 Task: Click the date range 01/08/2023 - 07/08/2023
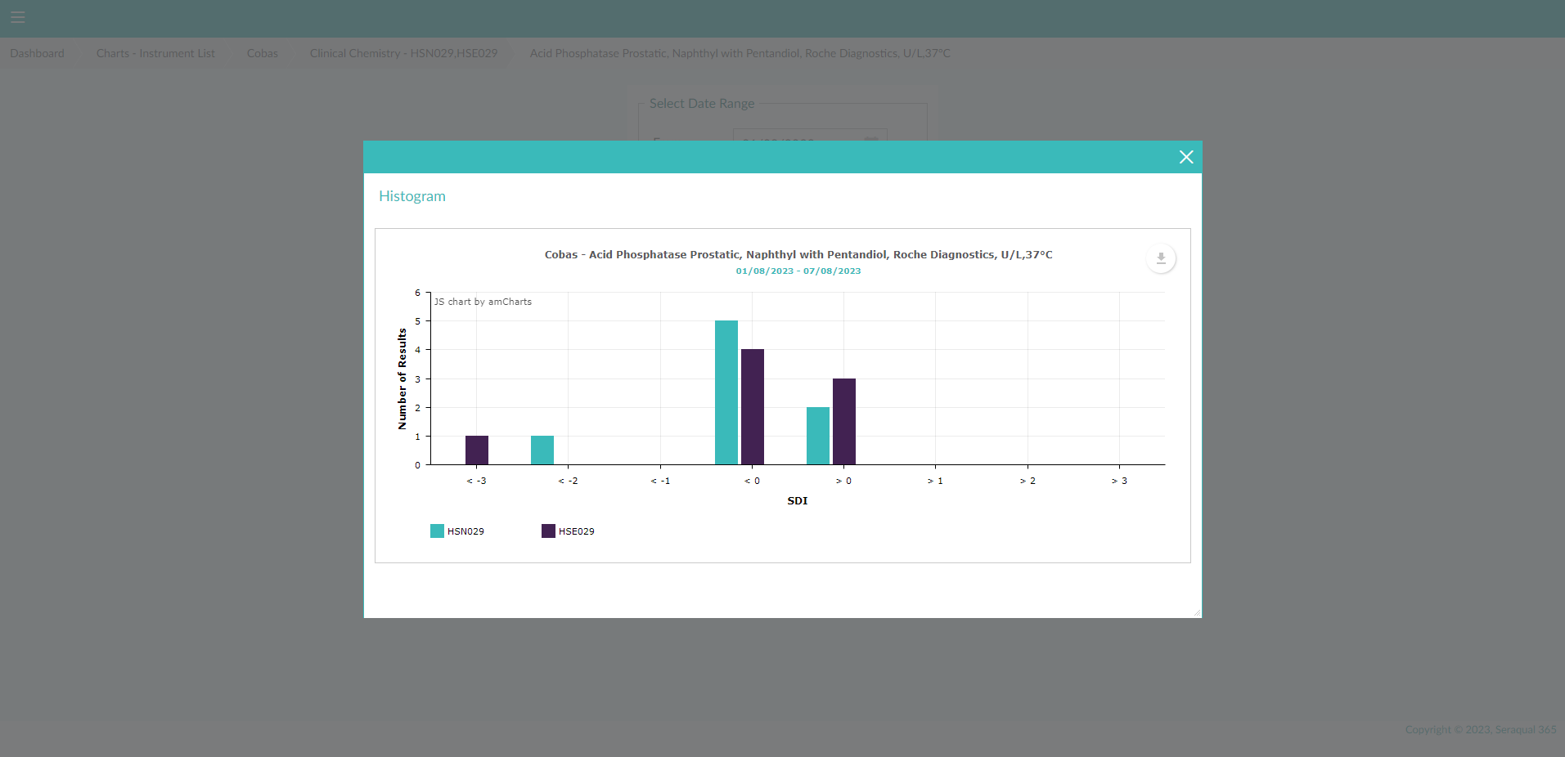[798, 271]
